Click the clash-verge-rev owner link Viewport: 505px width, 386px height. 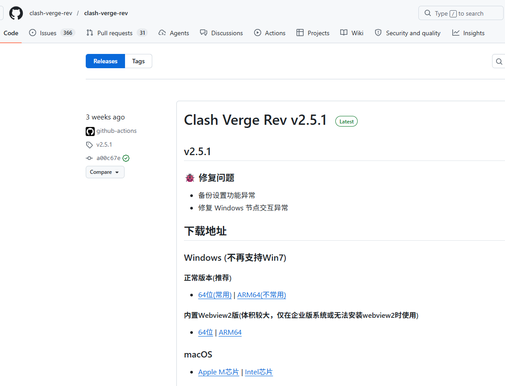coord(51,13)
